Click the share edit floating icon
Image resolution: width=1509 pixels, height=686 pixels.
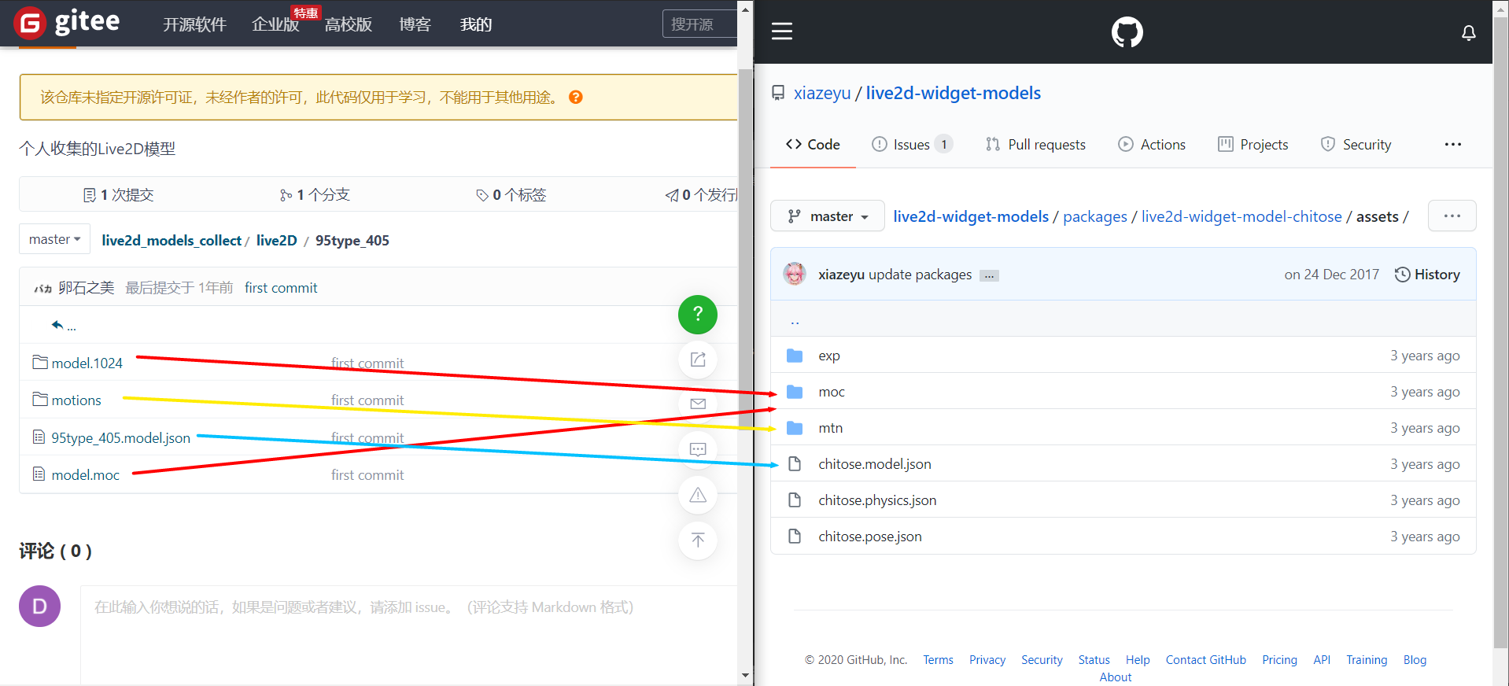[698, 360]
